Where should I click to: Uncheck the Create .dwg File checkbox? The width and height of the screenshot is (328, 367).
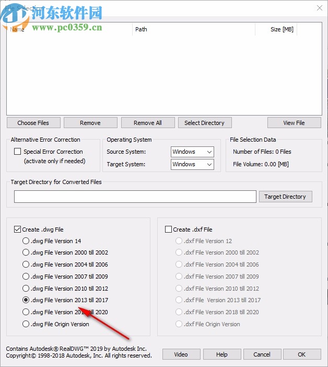[x=18, y=229]
